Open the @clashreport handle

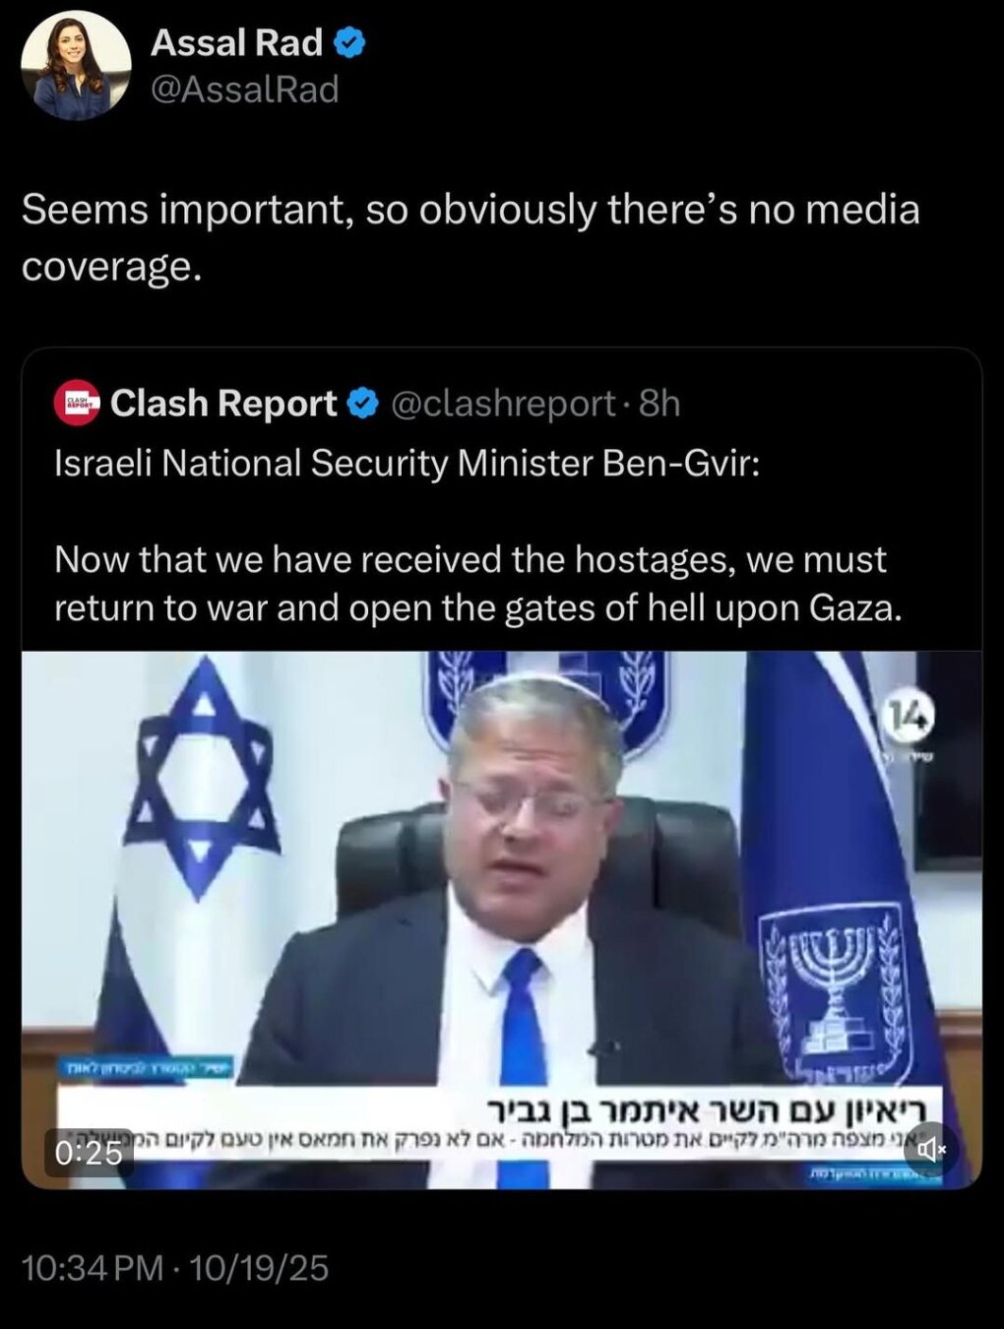pyautogui.click(x=504, y=403)
